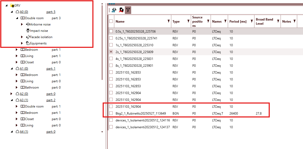Click the cloud download measurements toolbar icon

[114, 10]
